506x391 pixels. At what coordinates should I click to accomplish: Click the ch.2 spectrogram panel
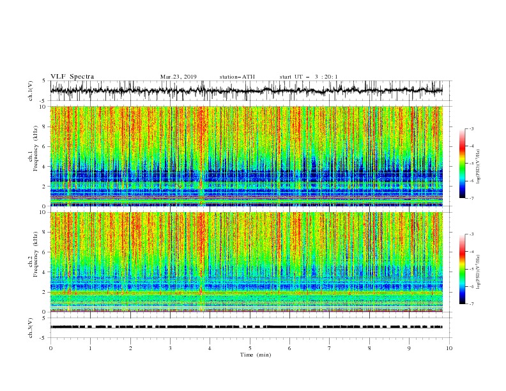[x=247, y=262]
